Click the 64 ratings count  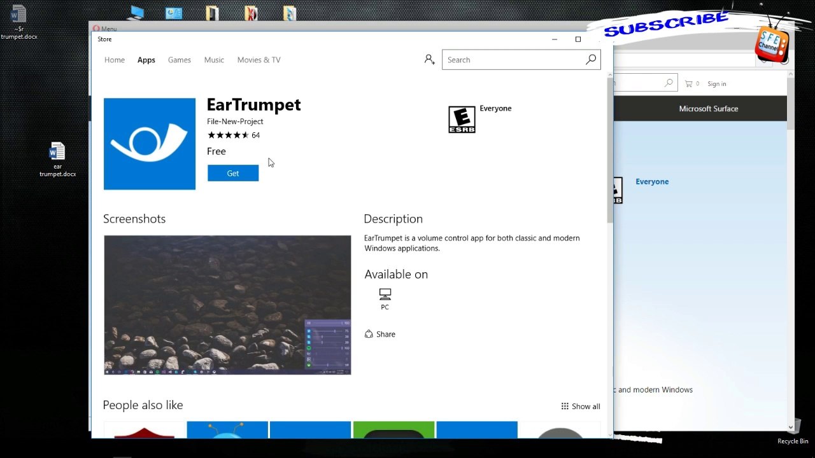pos(255,135)
